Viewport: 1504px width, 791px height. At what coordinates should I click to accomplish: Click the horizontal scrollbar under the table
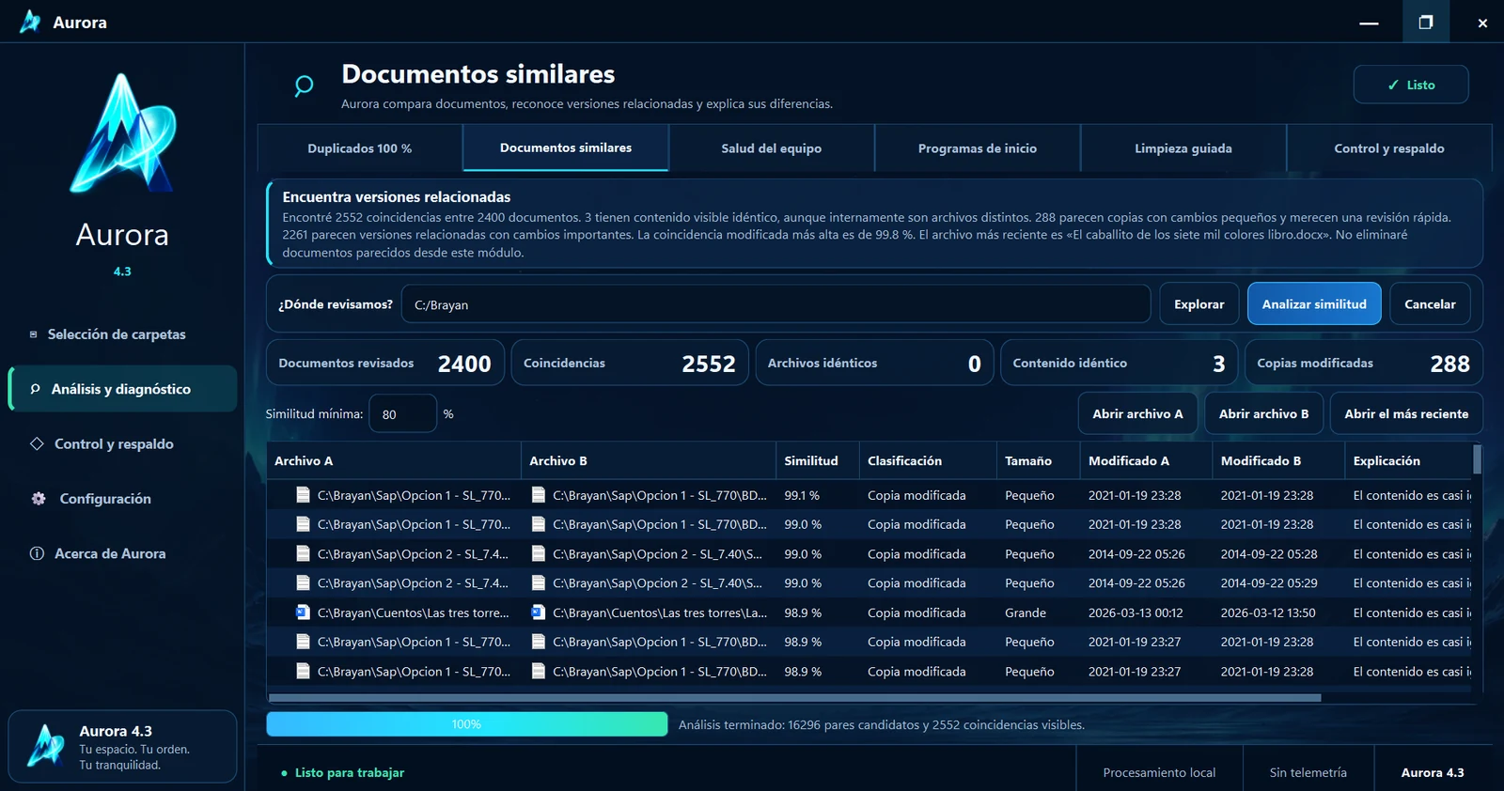click(794, 698)
